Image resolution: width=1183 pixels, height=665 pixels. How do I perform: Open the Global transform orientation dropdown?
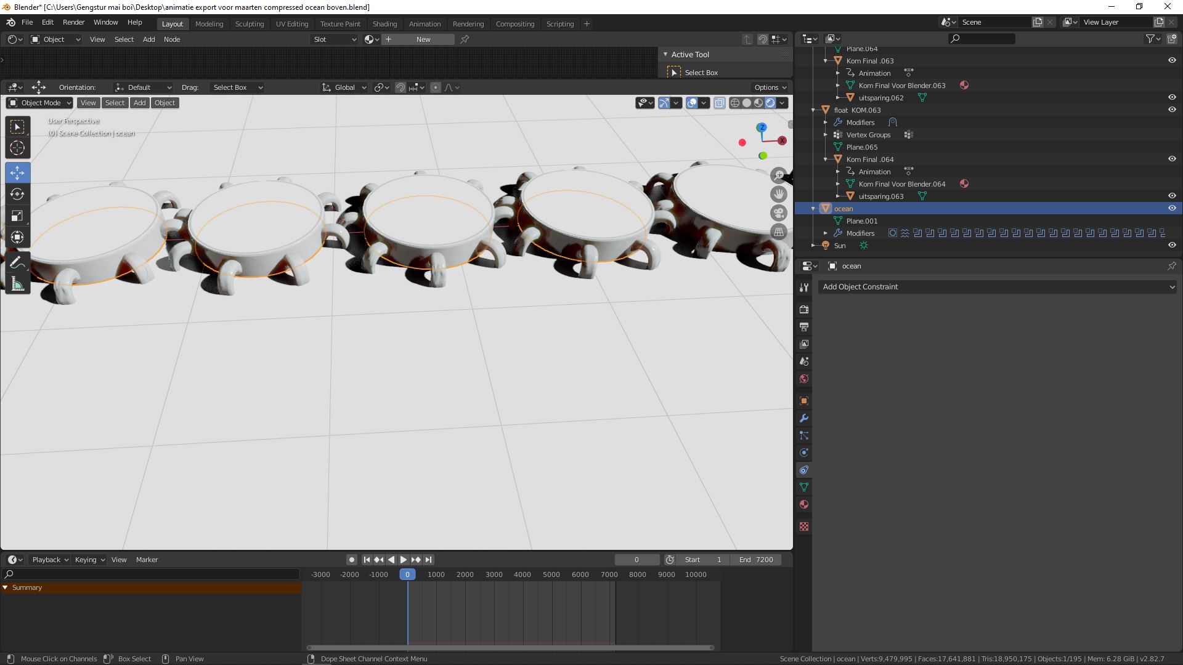pos(344,88)
